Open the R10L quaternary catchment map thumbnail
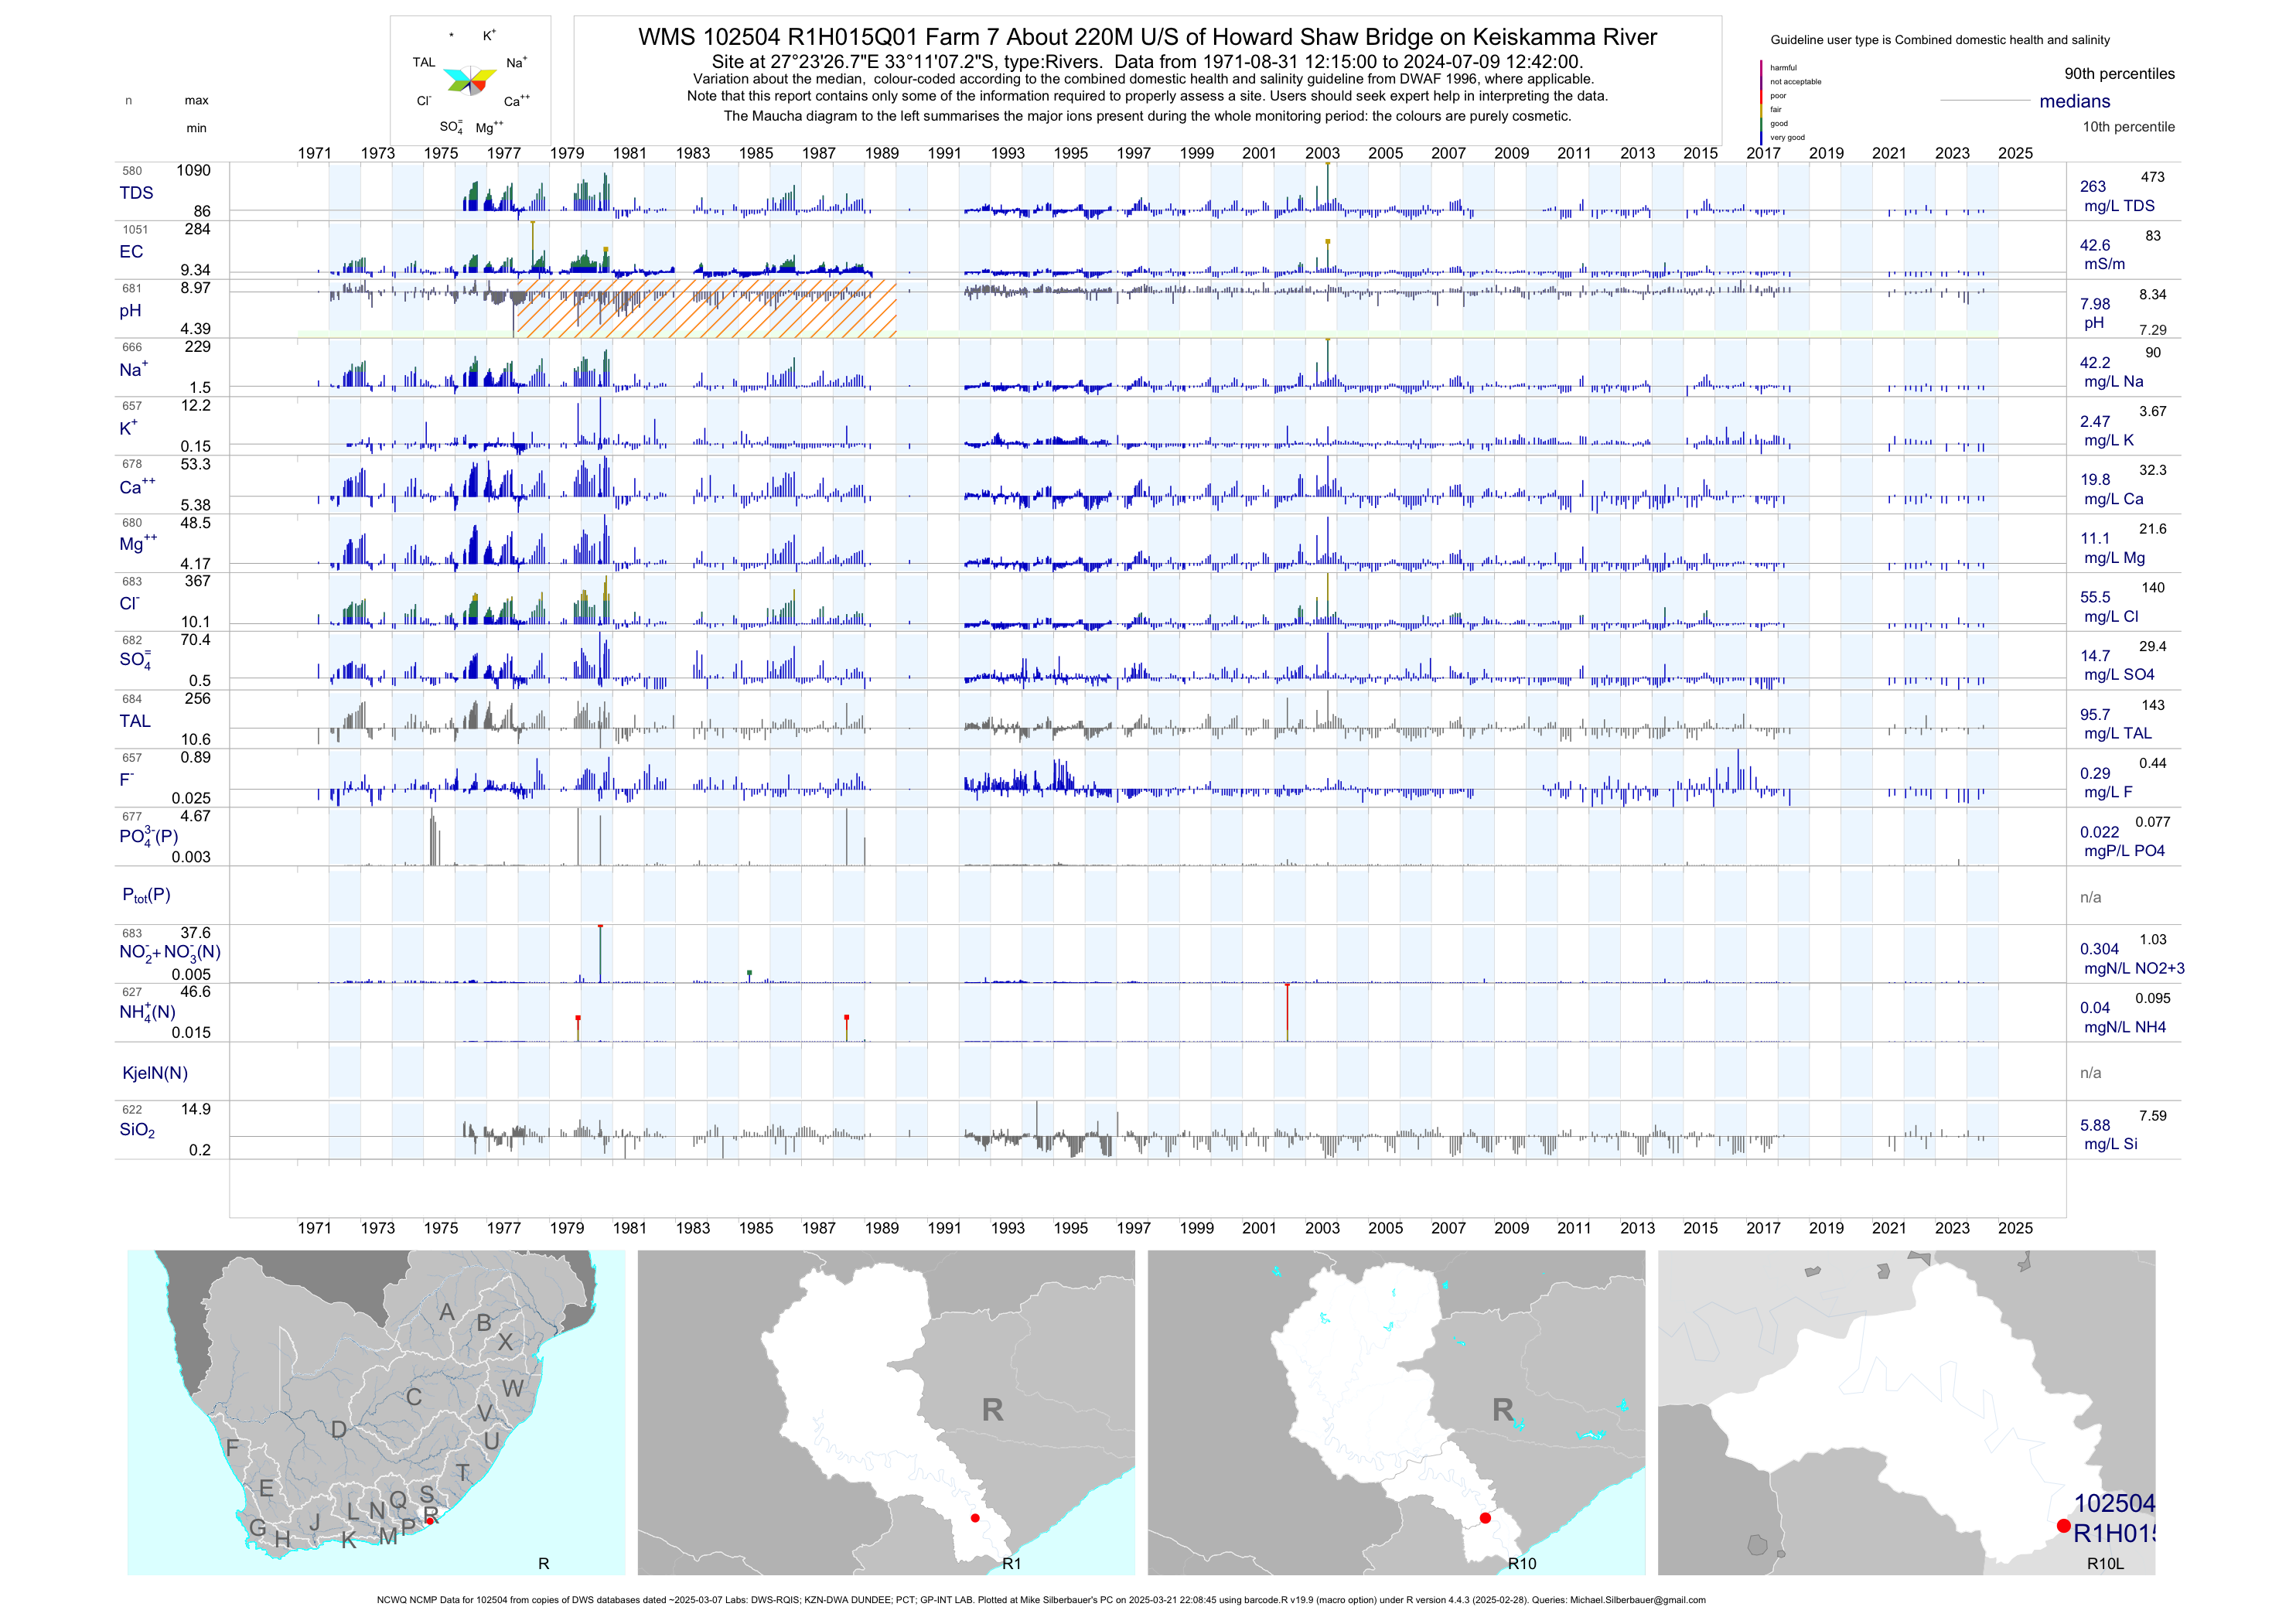Image resolution: width=2296 pixels, height=1624 pixels. (1906, 1412)
